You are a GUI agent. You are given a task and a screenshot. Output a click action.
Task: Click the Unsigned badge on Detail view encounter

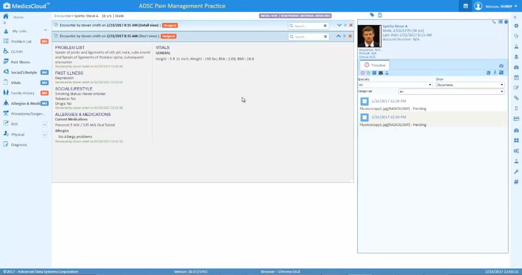[x=170, y=25]
